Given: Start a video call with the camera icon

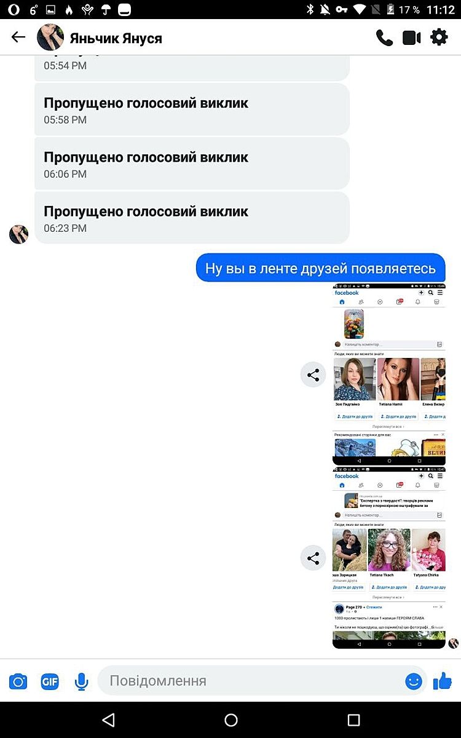Looking at the screenshot, I should (x=411, y=38).
